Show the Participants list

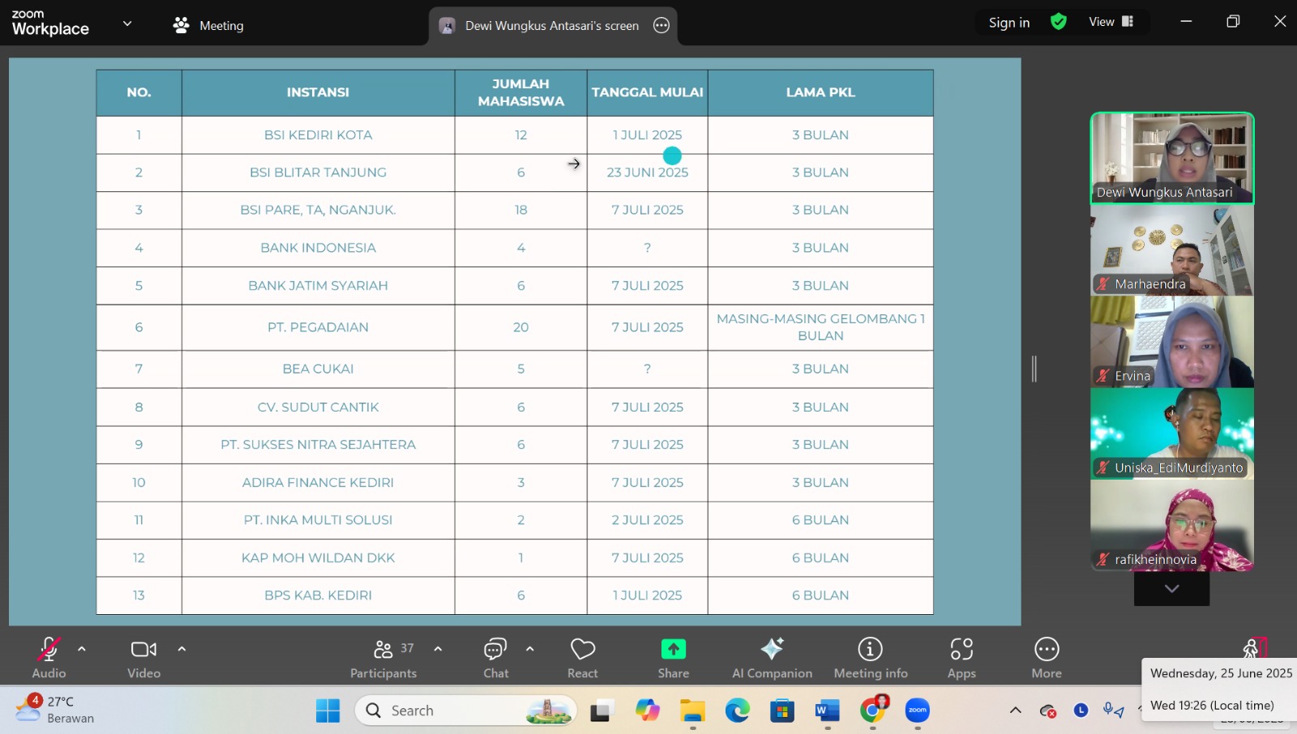383,658
